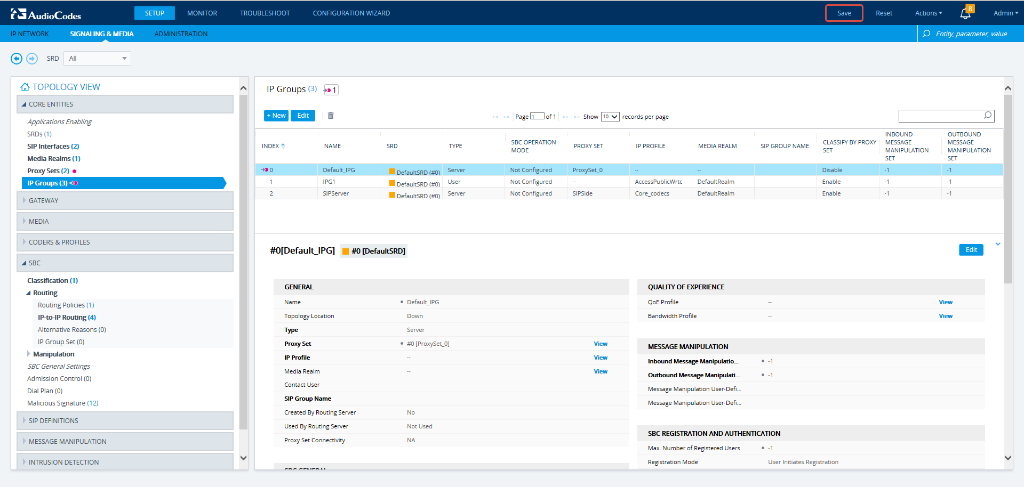Open records per page dropdown

tap(610, 117)
